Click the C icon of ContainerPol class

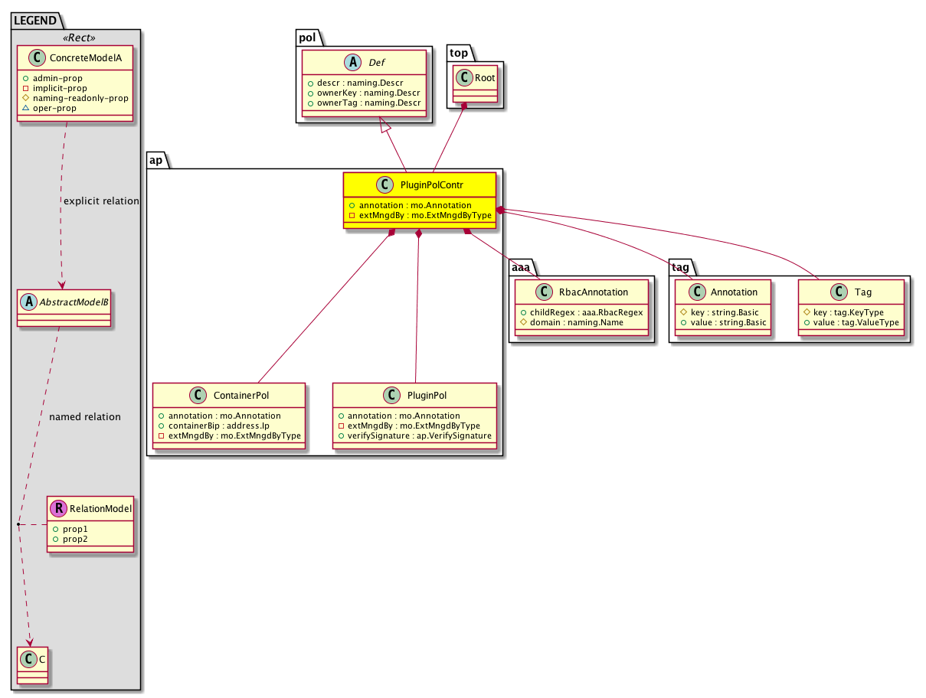coord(198,396)
